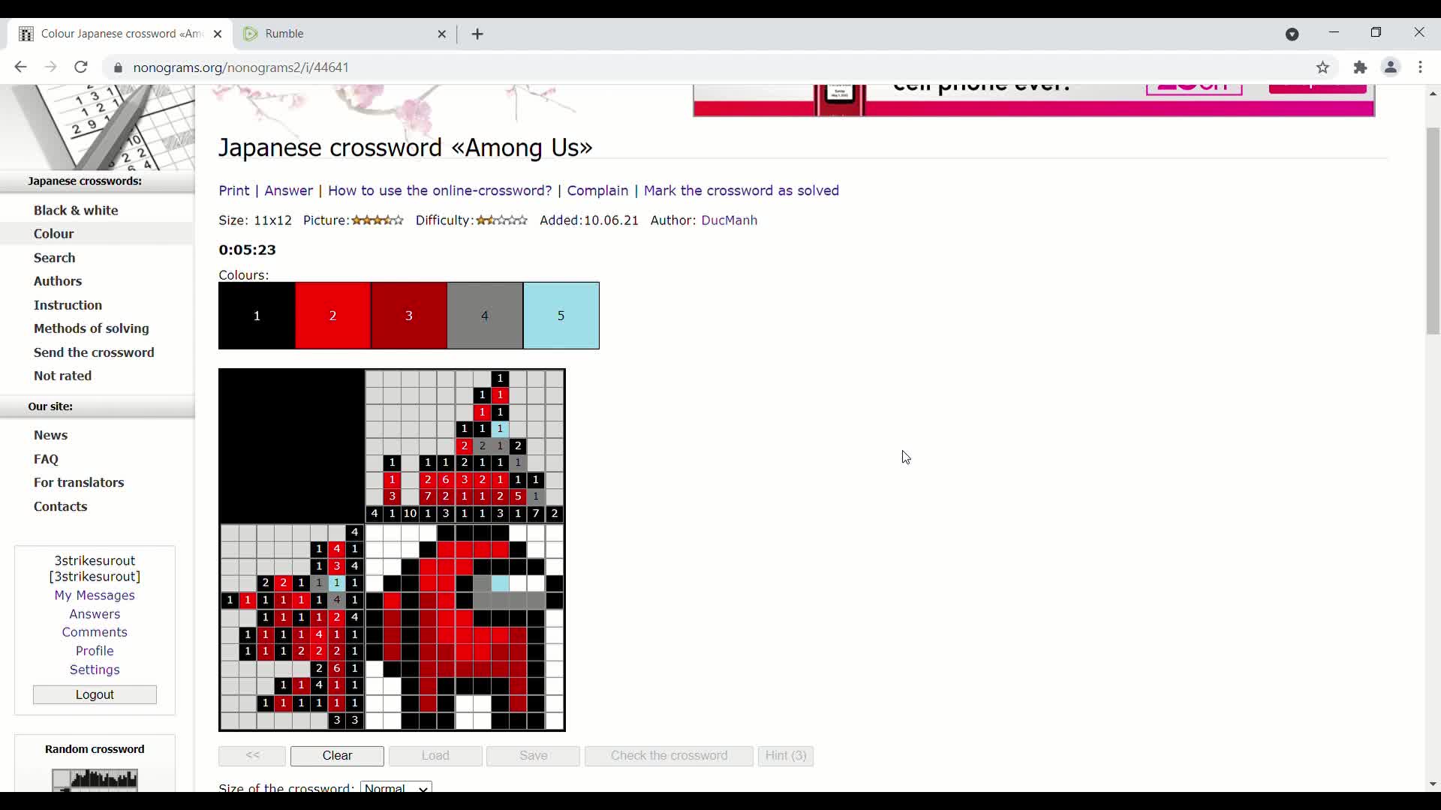Screen dimensions: 1441x810
Task: Click Mark the crossword as solved
Action: click(x=741, y=190)
